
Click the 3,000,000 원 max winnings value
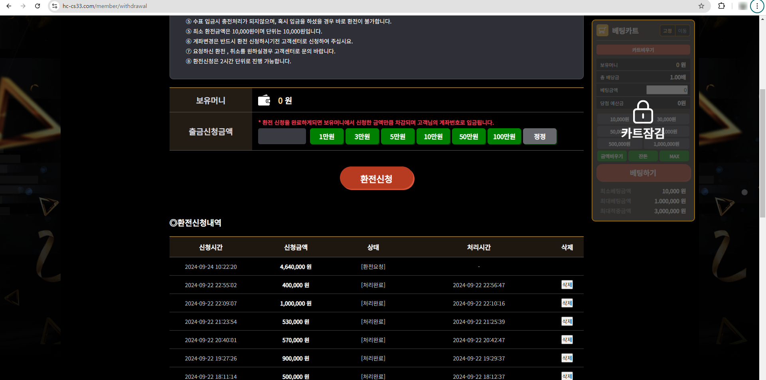tap(670, 211)
